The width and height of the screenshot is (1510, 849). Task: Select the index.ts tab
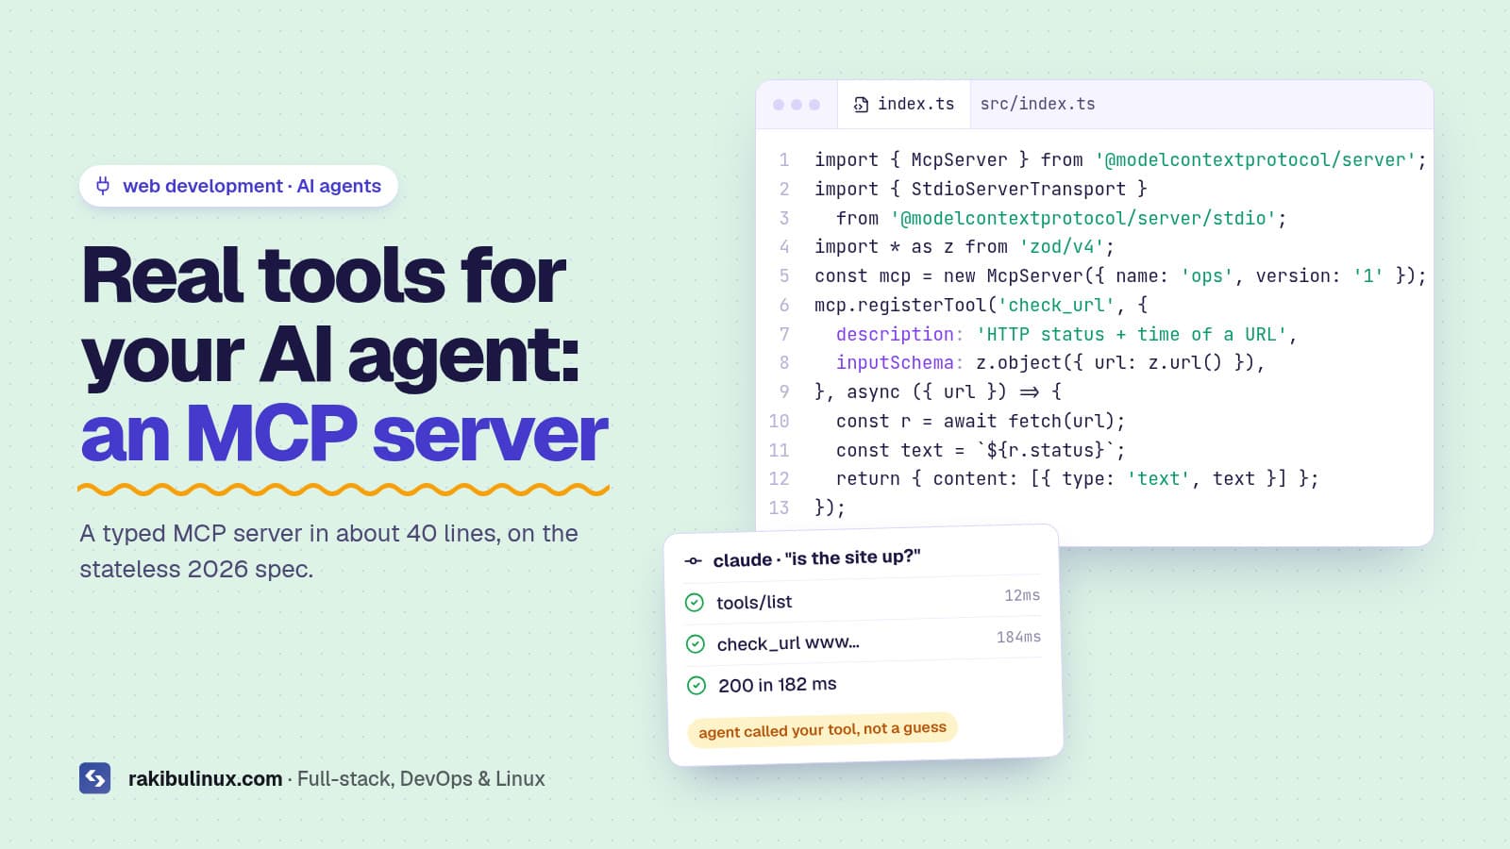(x=904, y=105)
